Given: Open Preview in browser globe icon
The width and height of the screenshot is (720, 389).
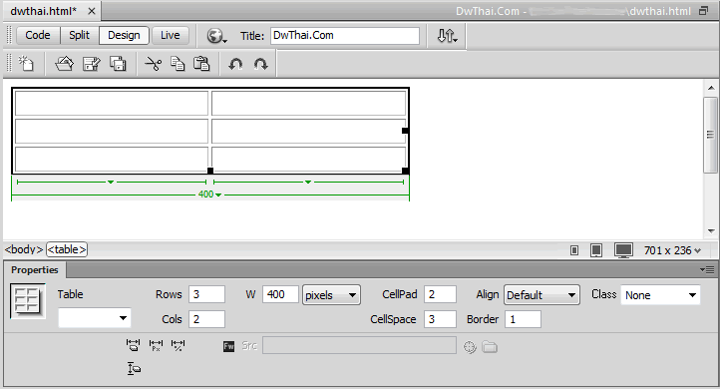Looking at the screenshot, I should click(x=216, y=35).
